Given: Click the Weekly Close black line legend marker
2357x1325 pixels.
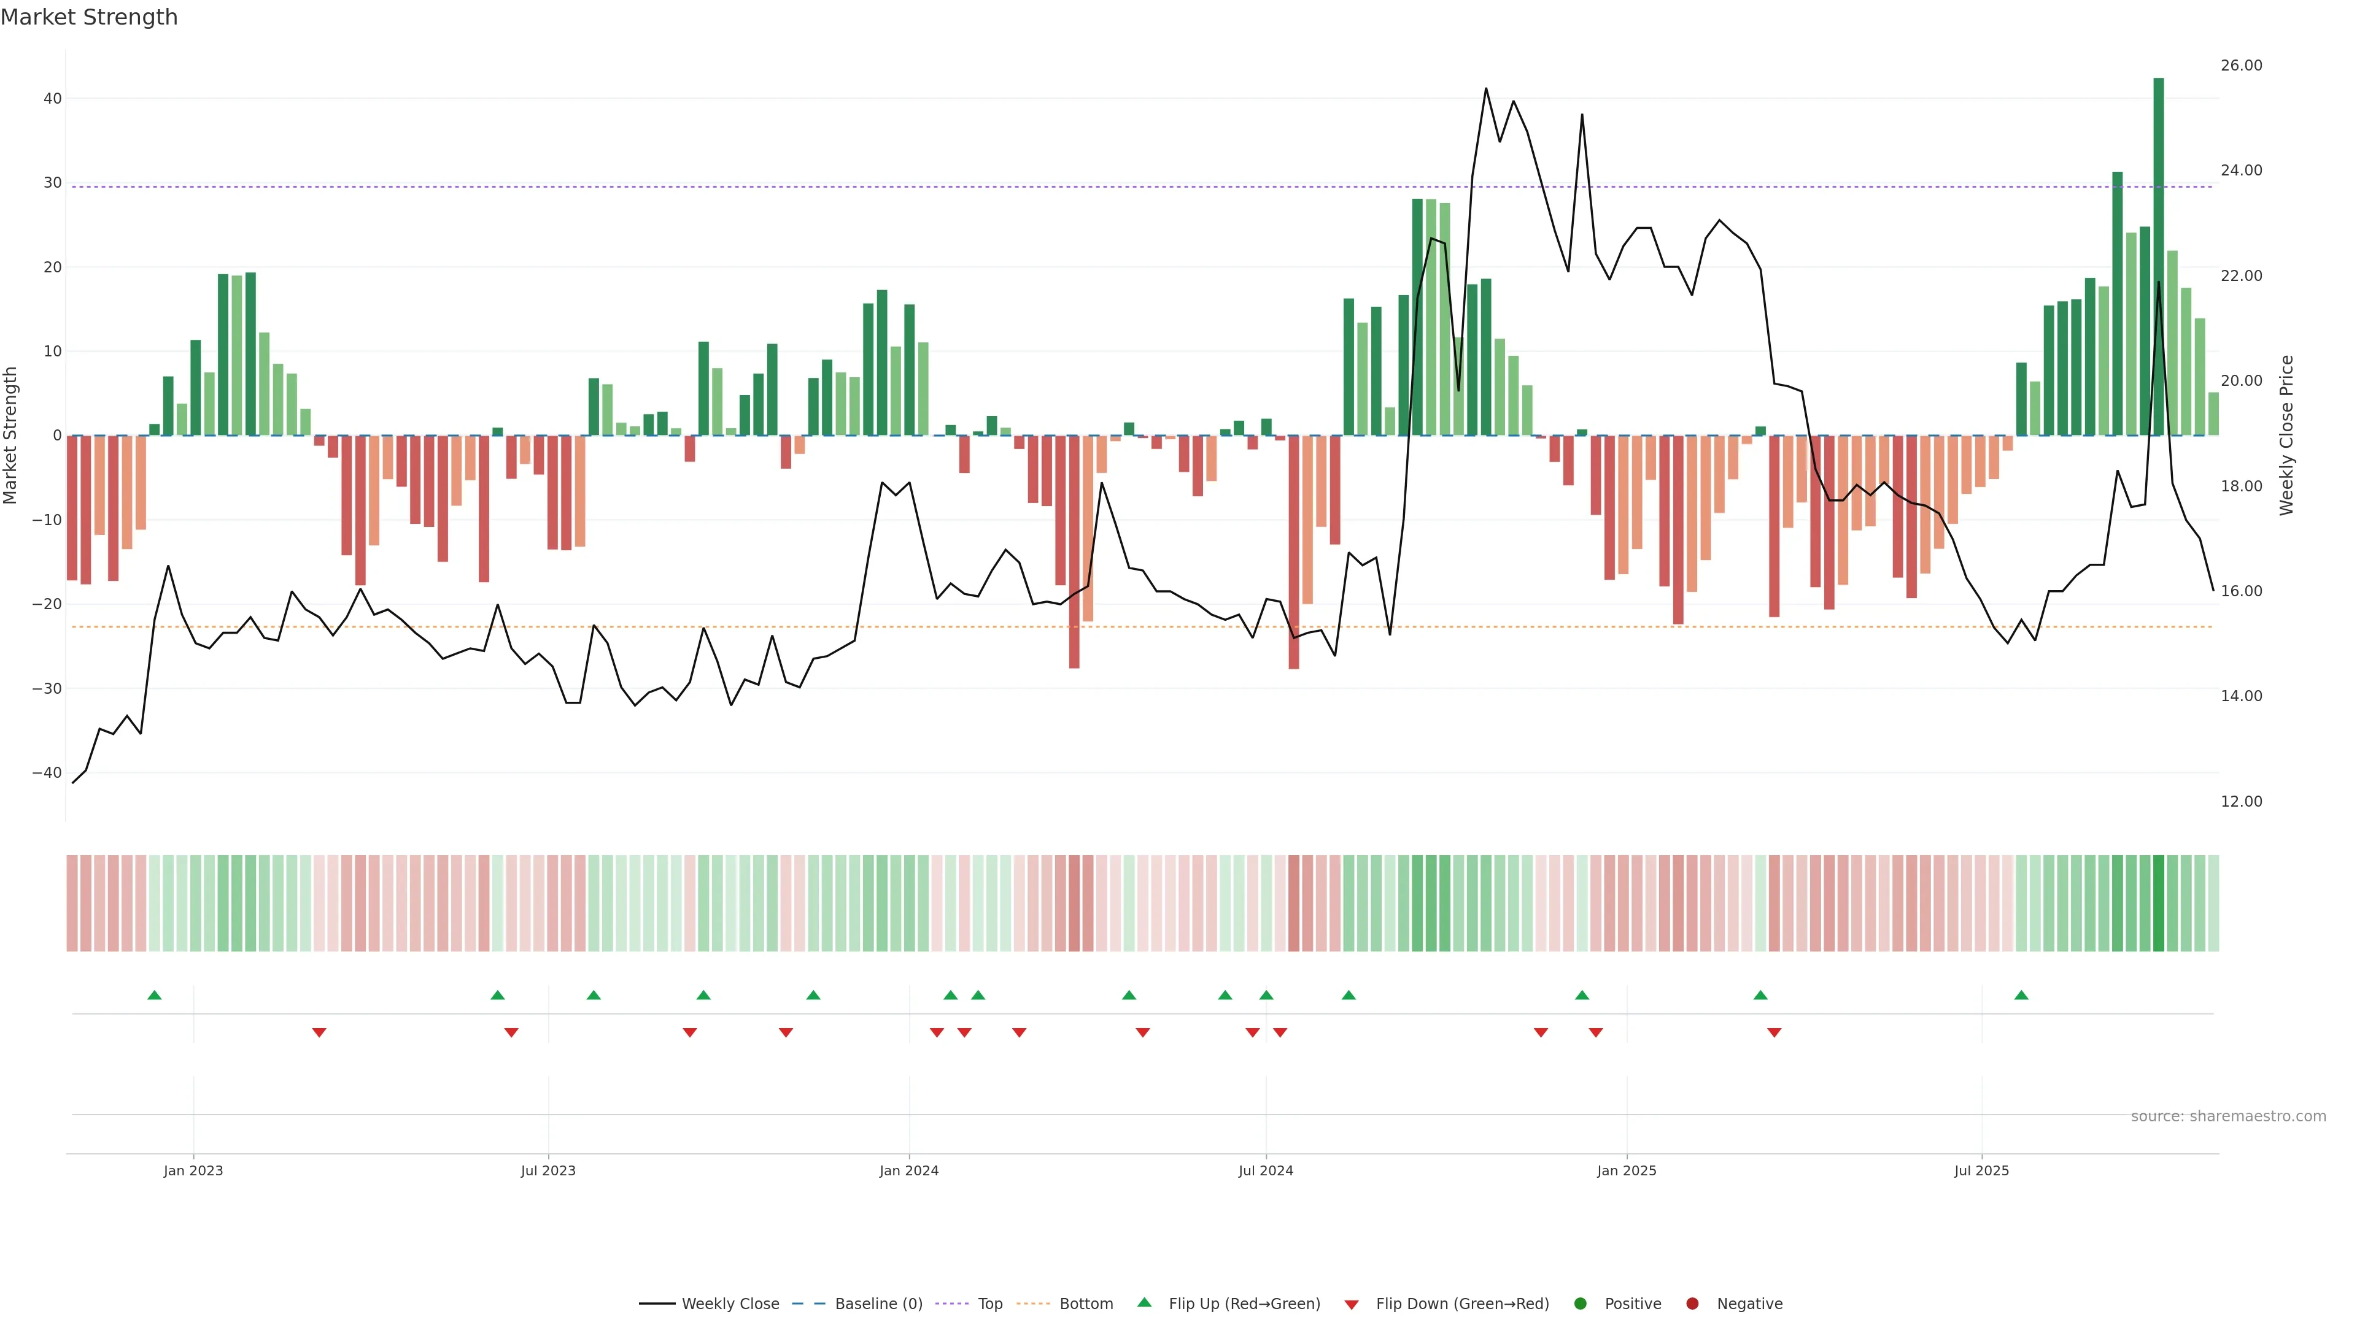Looking at the screenshot, I should (x=657, y=1303).
